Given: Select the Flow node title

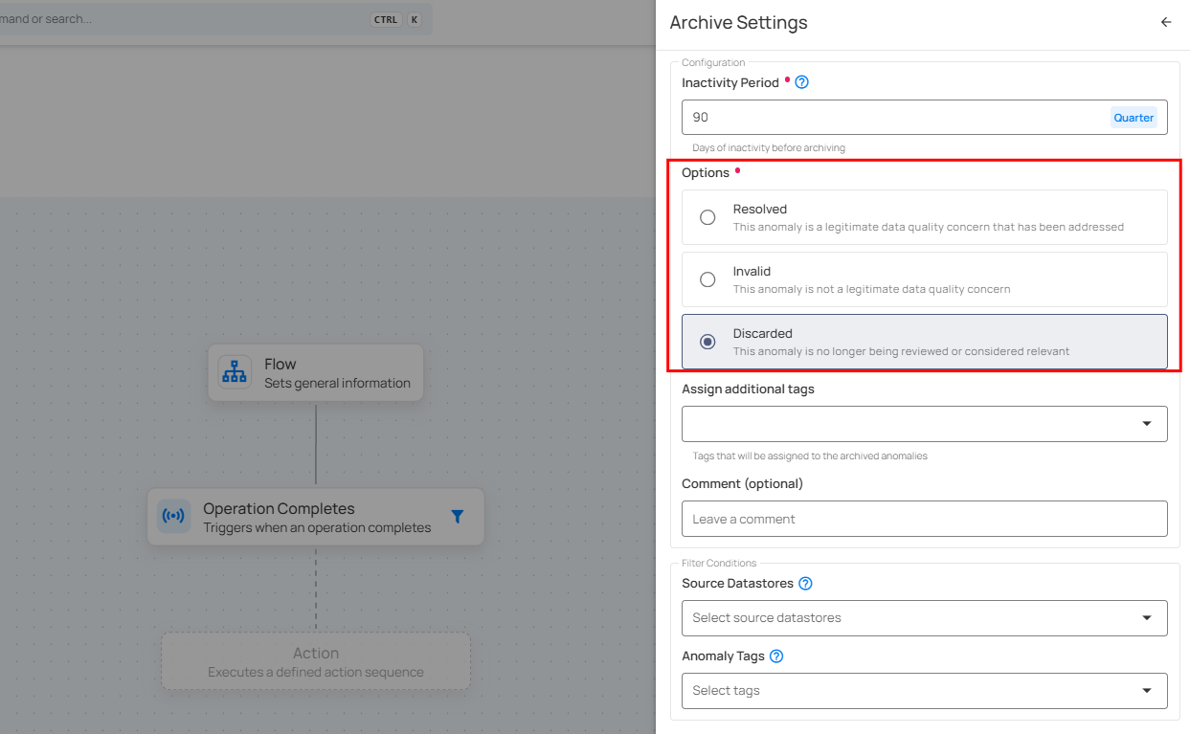Looking at the screenshot, I should pyautogui.click(x=281, y=364).
